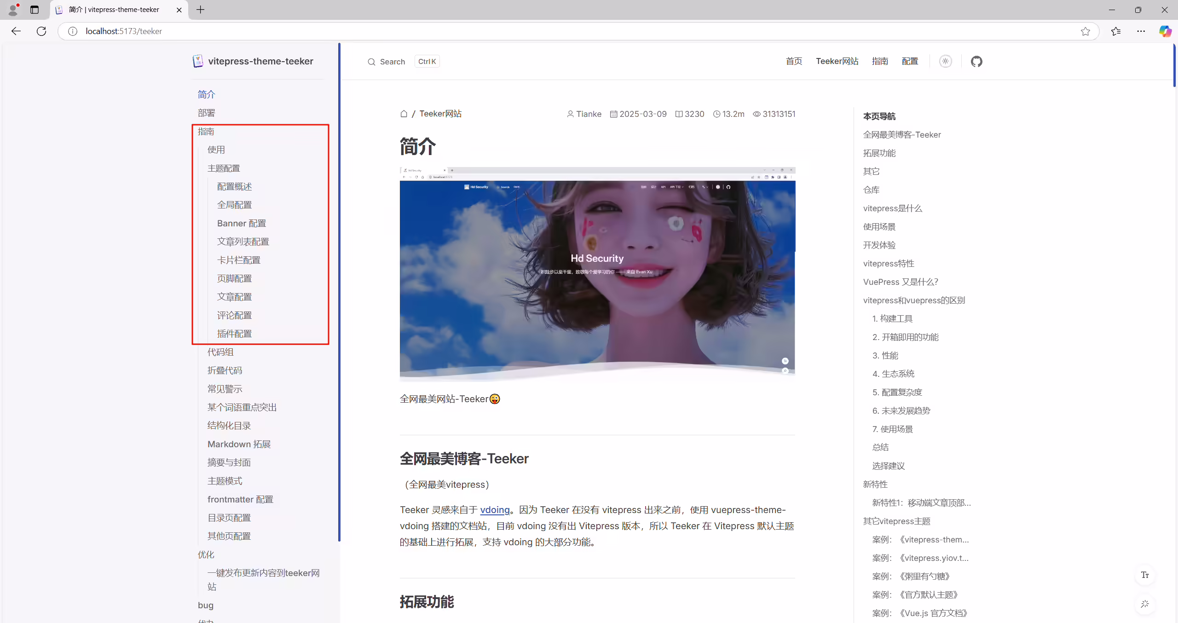
Task: Open the Teeker网站 nav menu item
Action: (837, 61)
